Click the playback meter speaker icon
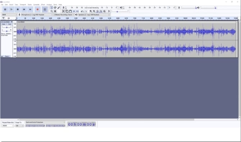The height and width of the screenshot is (142, 241). [x=121, y=8]
